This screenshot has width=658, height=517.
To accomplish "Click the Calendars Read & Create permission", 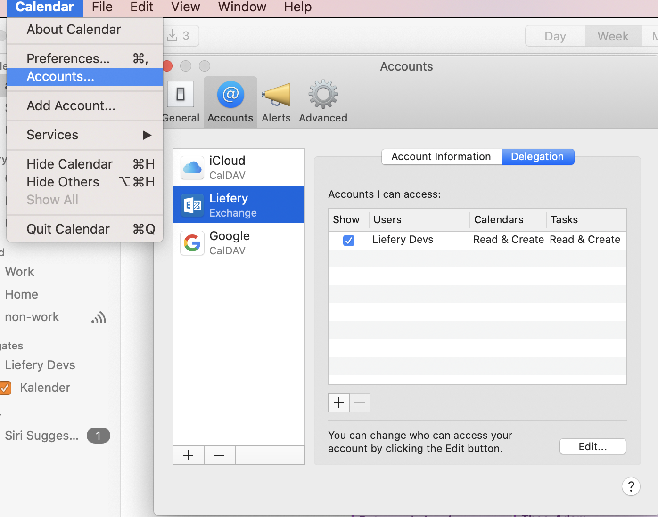I will coord(509,240).
